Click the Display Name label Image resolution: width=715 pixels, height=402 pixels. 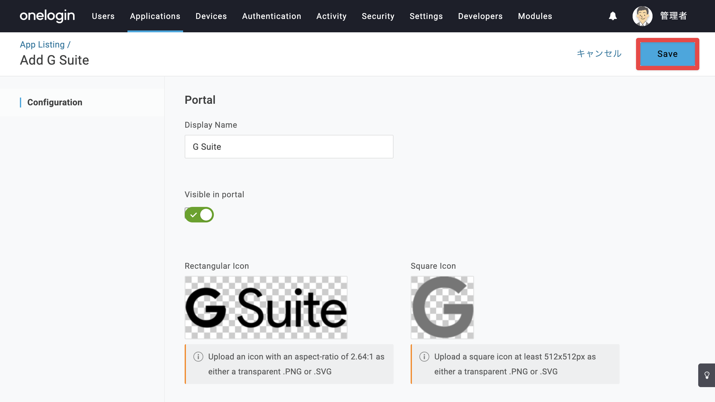pyautogui.click(x=211, y=125)
